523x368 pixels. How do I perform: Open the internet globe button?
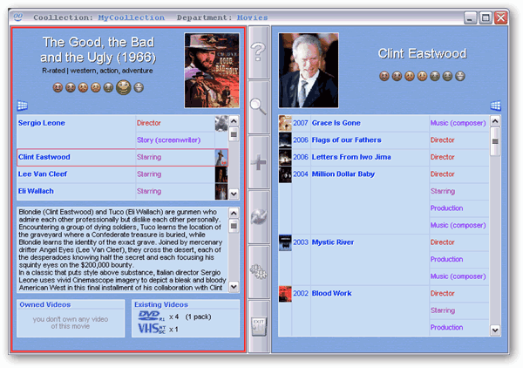(259, 217)
